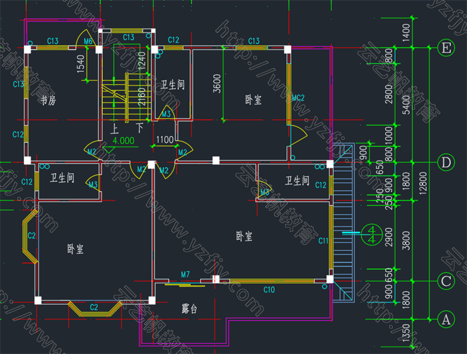This screenshot has height=354, width=467.
Task: Click the interior staircase treads
Action: click(x=126, y=98)
